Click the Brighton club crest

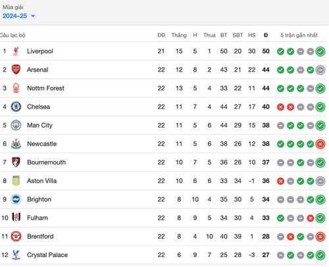point(16,199)
